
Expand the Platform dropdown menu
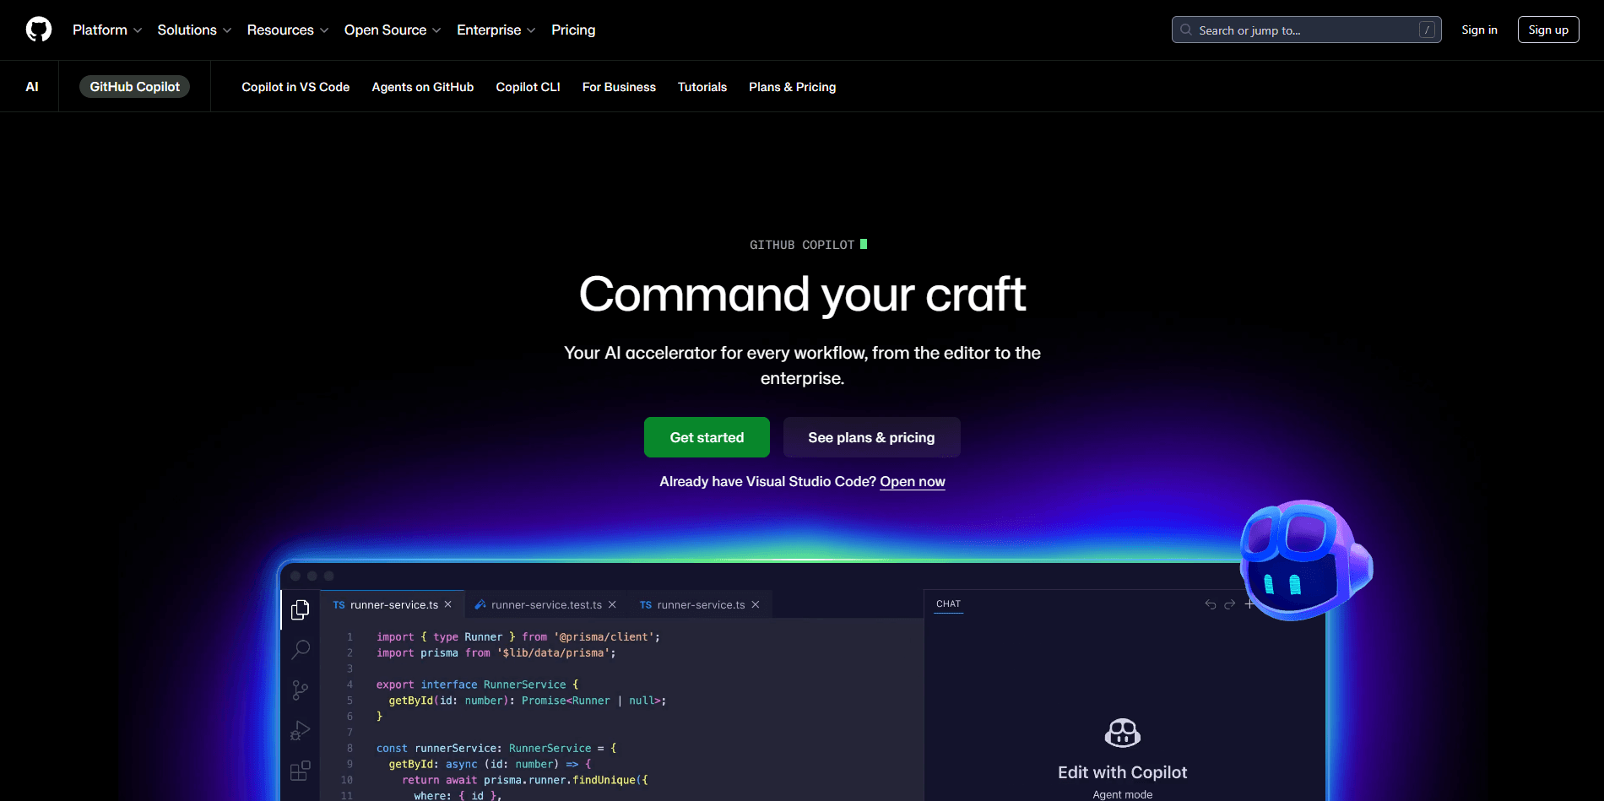(106, 30)
